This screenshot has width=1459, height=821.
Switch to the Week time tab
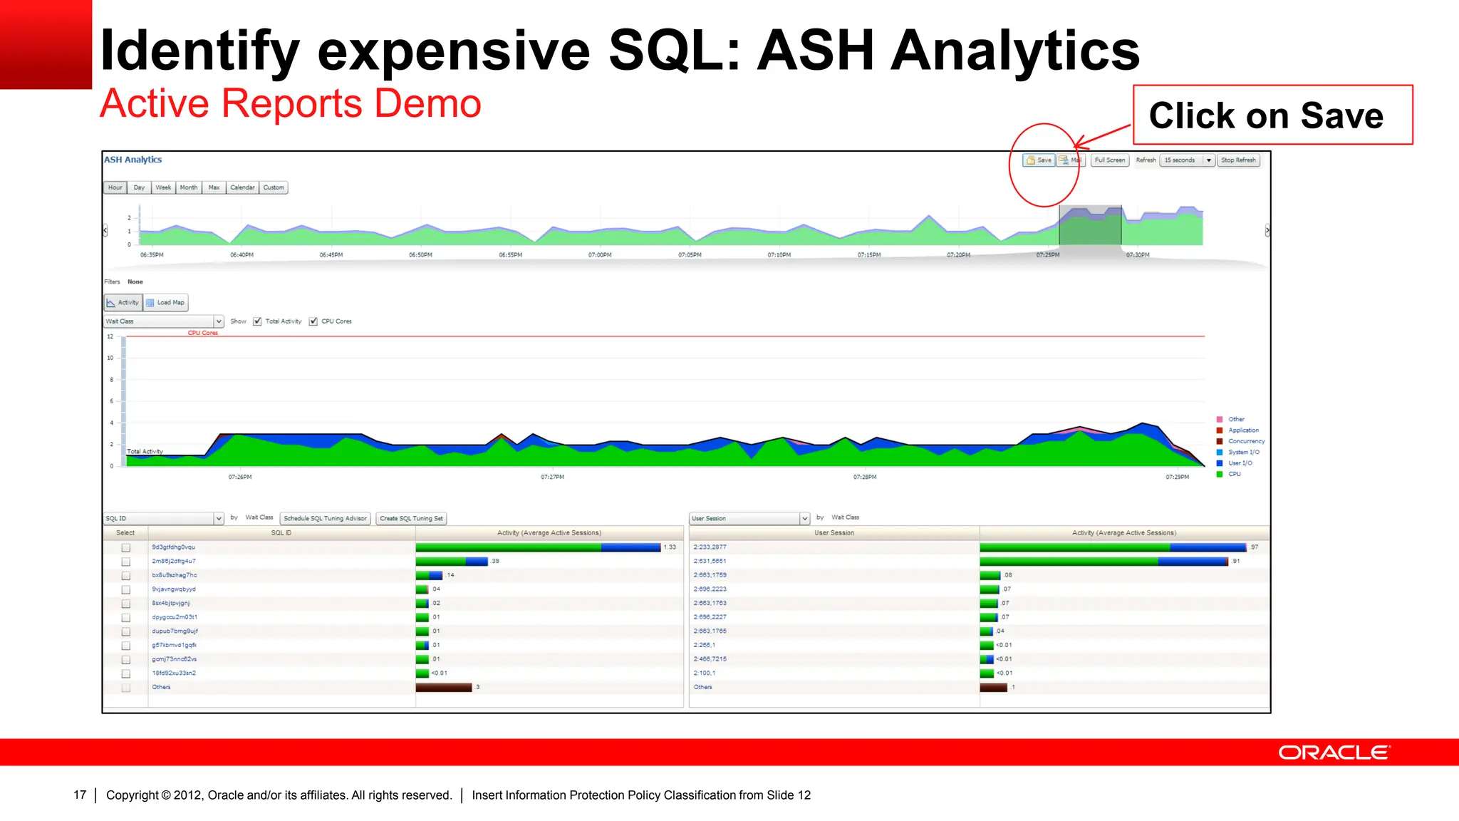(x=163, y=188)
